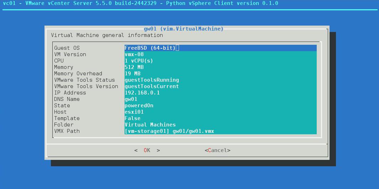Click the CPU label
Screen dimensions: 379x189
pyautogui.click(x=59, y=61)
